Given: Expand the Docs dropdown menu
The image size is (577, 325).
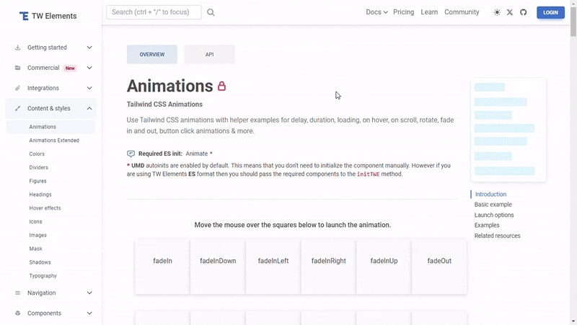Looking at the screenshot, I should click(376, 12).
